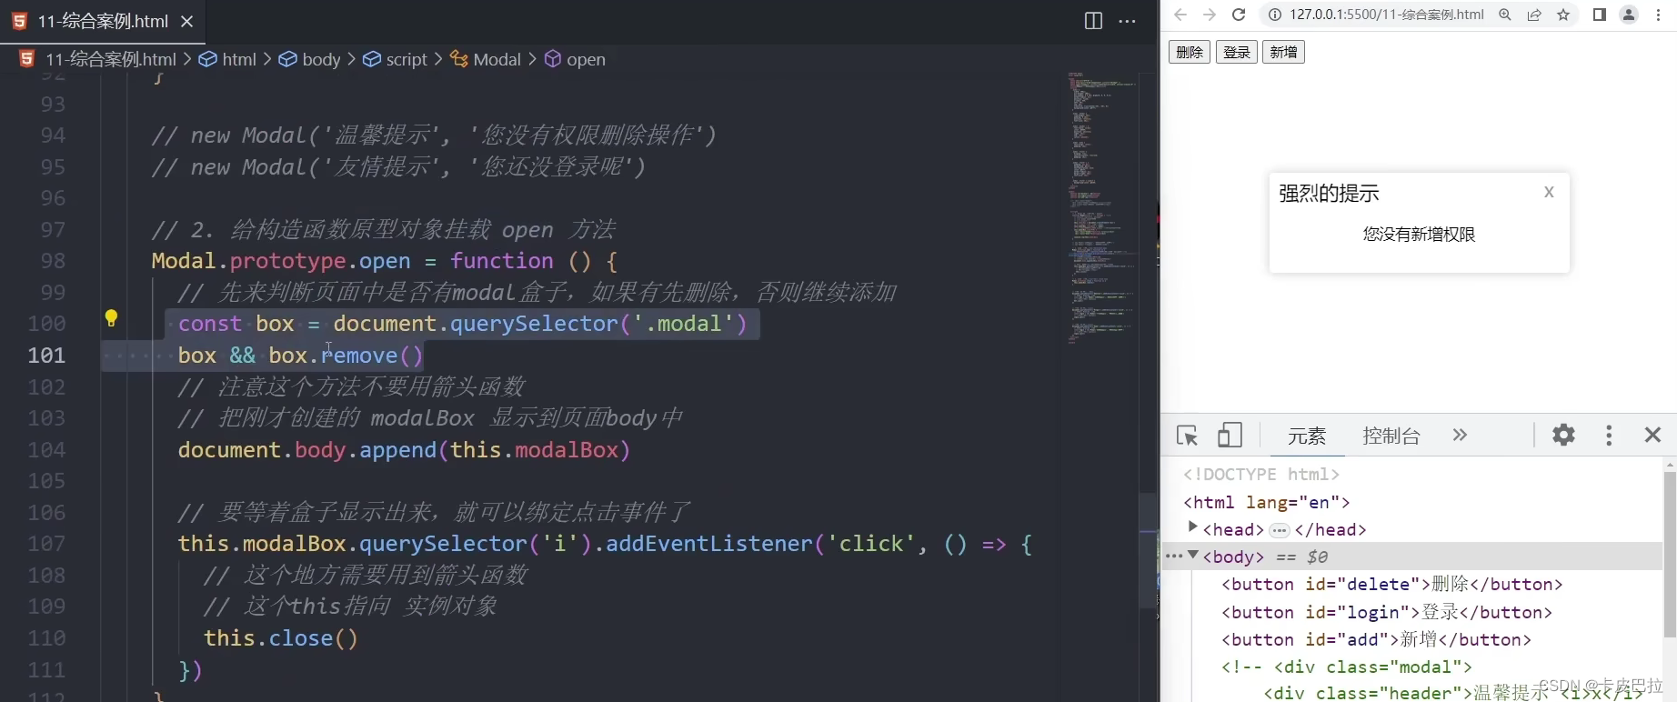This screenshot has width=1677, height=702.
Task: Toggle the browser side panel icon
Action: pyautogui.click(x=1600, y=15)
